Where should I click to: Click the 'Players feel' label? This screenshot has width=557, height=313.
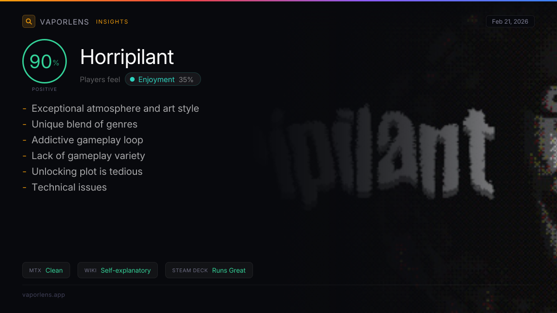tap(100, 79)
